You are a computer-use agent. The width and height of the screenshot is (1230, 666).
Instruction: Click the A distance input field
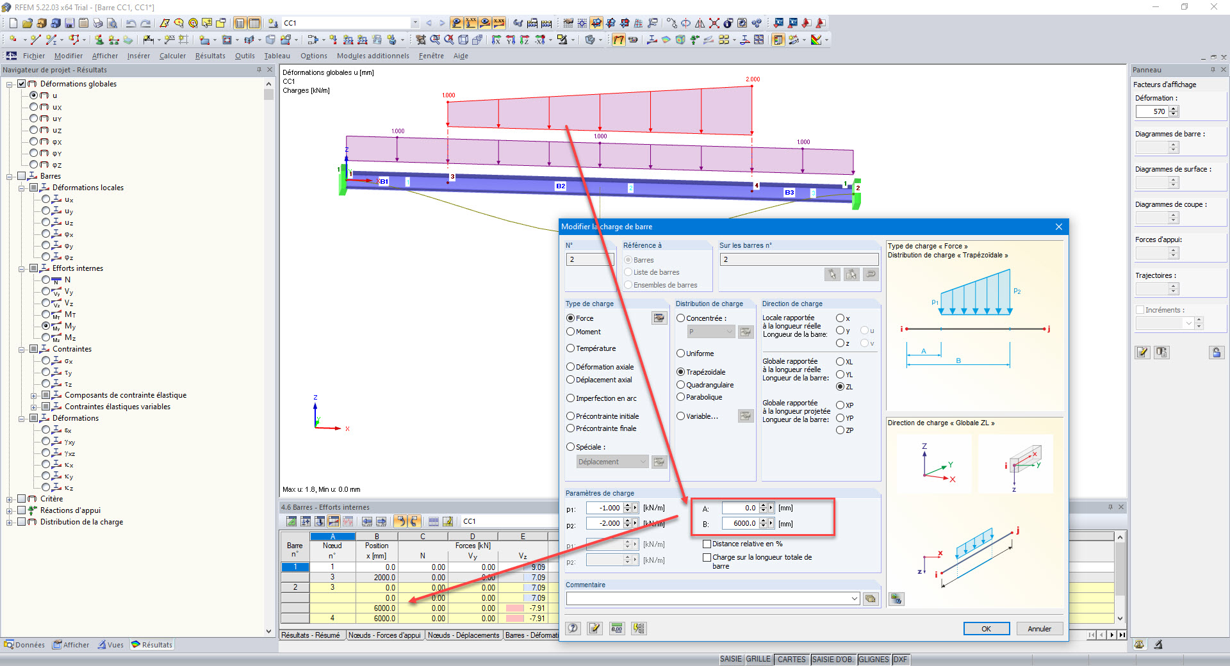point(740,508)
